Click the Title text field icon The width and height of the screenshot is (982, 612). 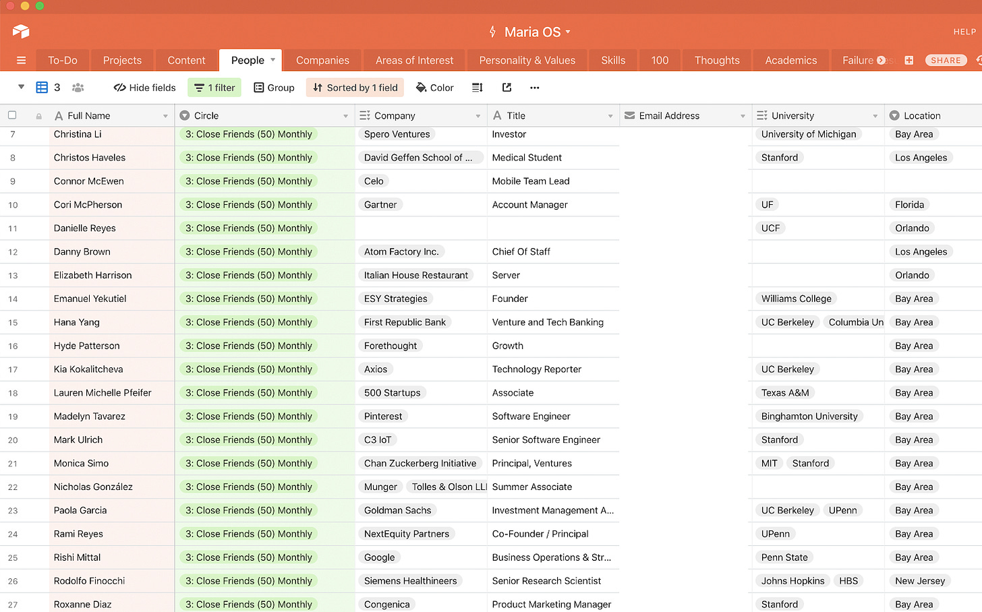click(497, 116)
